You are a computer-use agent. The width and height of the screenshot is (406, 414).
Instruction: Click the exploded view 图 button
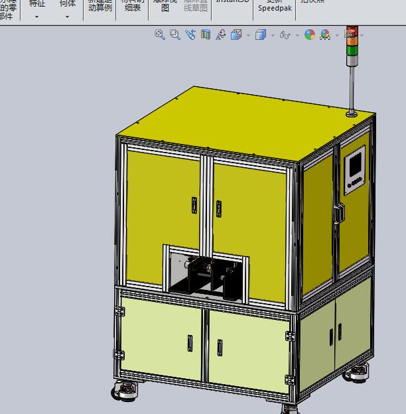165,6
